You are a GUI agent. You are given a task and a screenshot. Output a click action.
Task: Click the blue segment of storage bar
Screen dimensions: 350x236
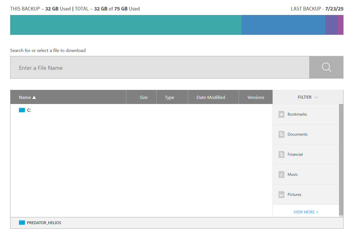coord(283,25)
